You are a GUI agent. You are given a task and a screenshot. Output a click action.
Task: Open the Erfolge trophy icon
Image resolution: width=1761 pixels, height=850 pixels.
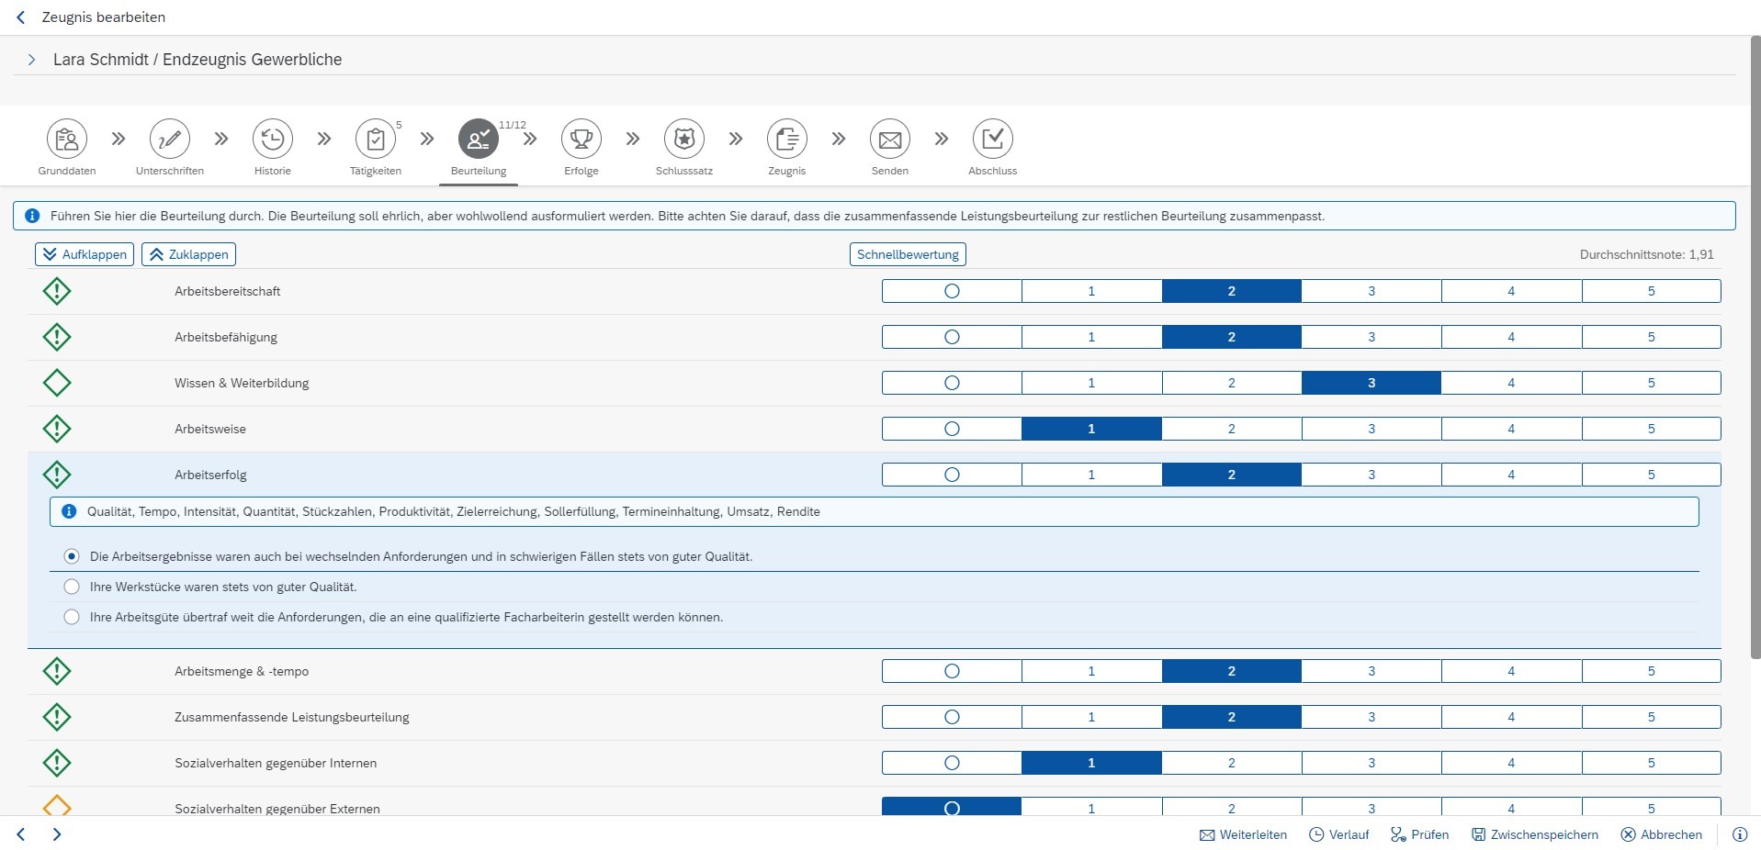point(581,139)
